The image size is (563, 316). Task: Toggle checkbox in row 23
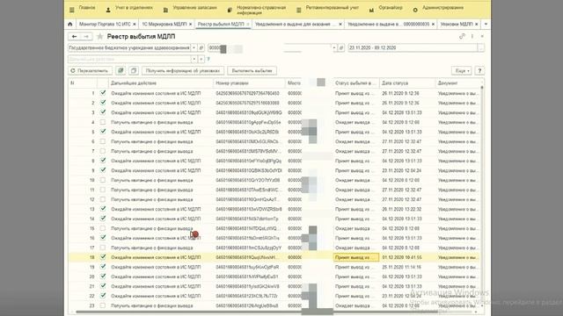tap(103, 305)
